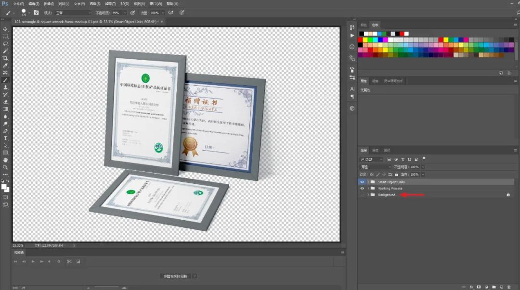Select the Path Selection tool

pos(5,146)
